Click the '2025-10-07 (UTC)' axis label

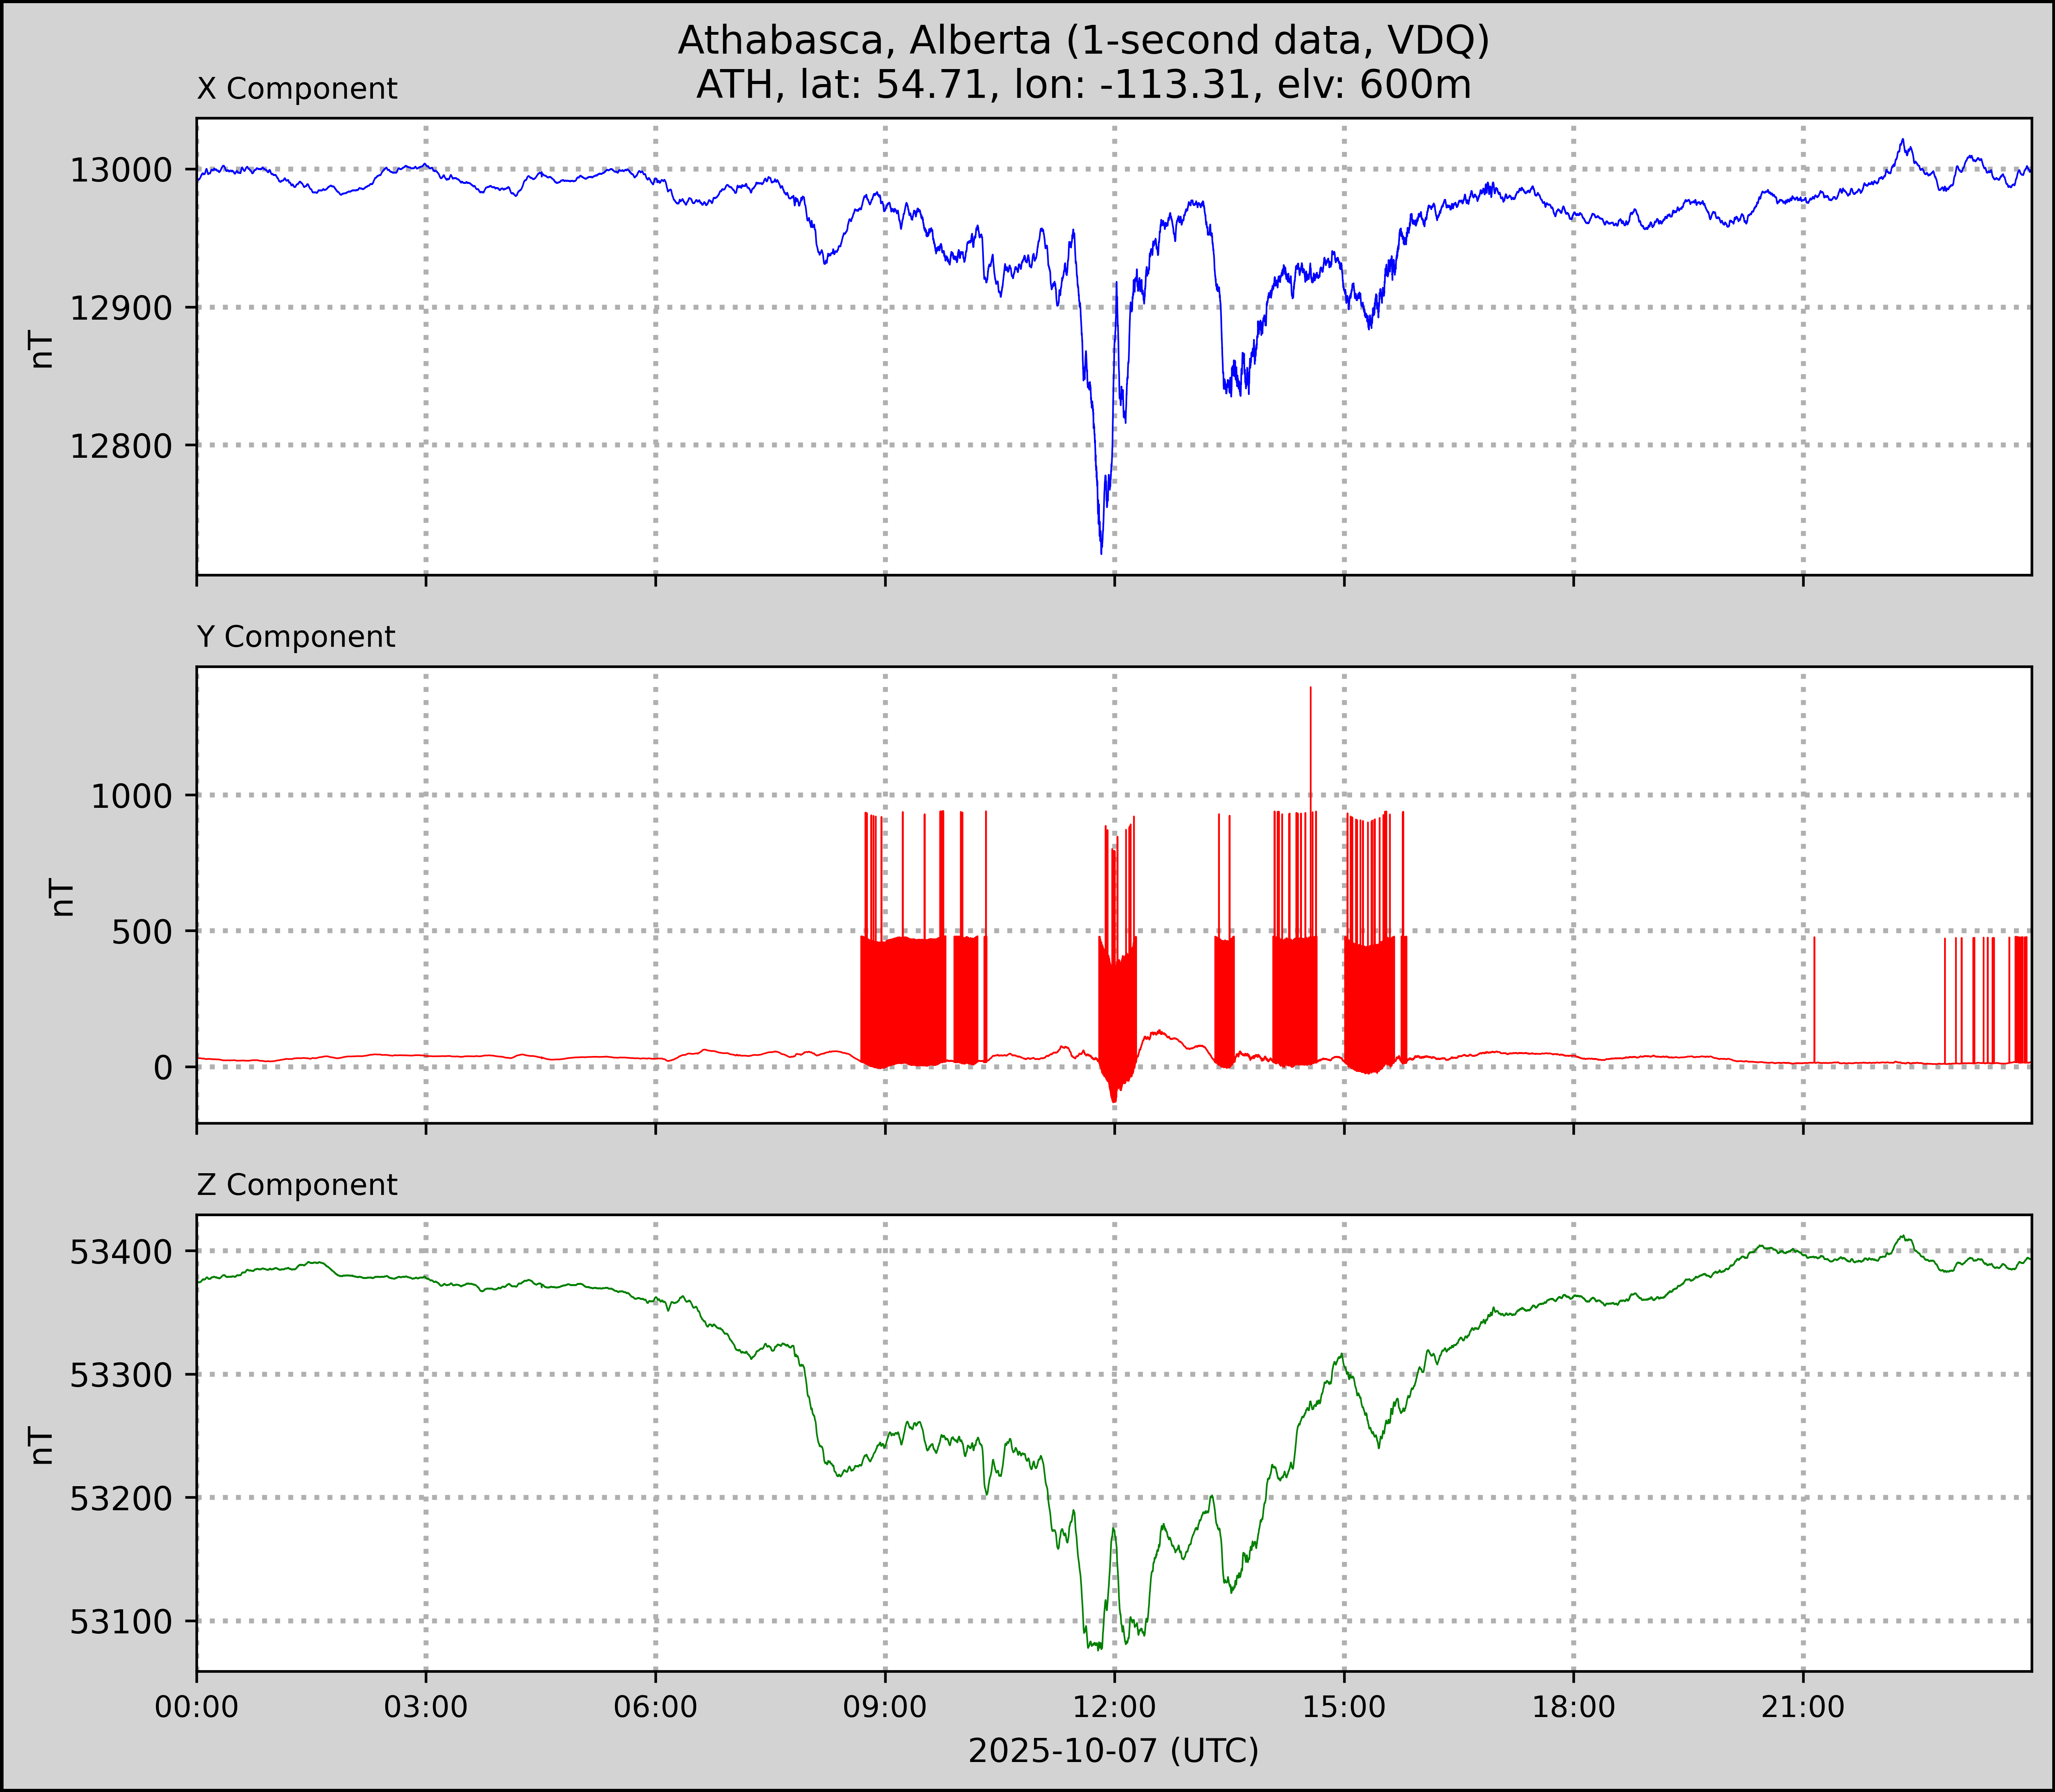[x=1113, y=1751]
